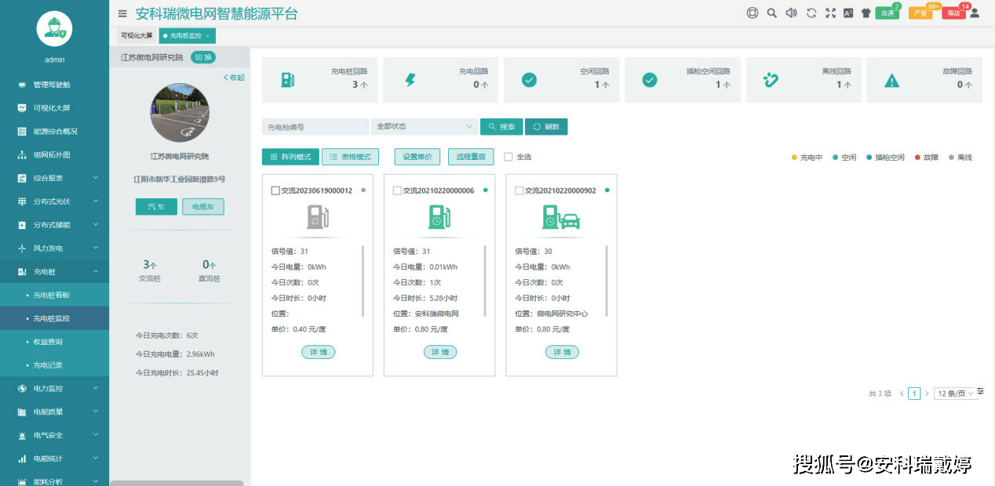Click the admin avatar logo
The image size is (995, 486).
click(54, 29)
